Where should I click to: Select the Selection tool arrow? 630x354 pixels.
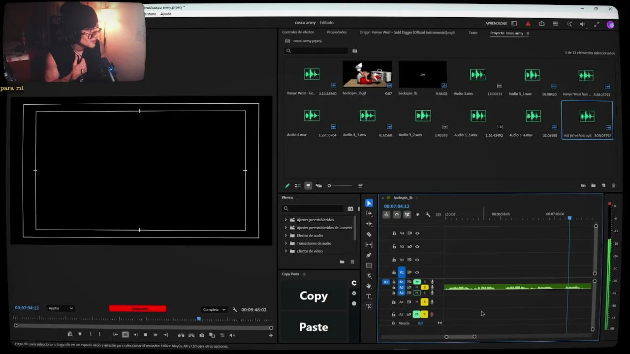369,203
